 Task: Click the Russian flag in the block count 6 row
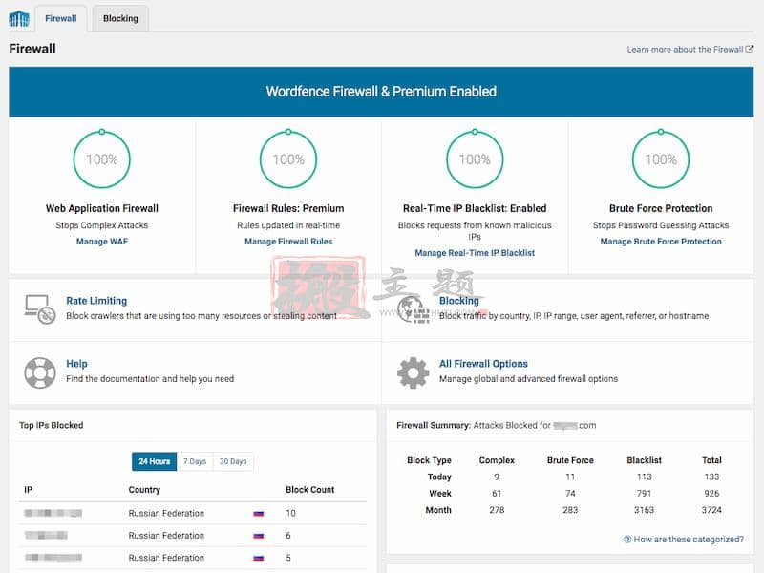[258, 536]
